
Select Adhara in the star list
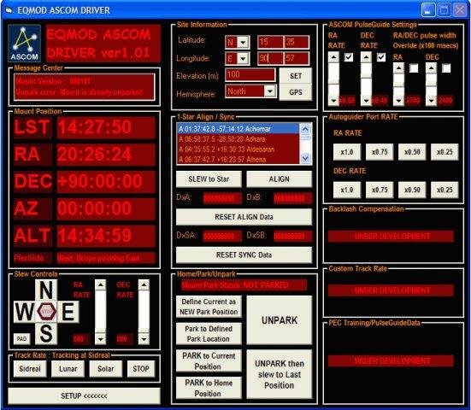238,139
